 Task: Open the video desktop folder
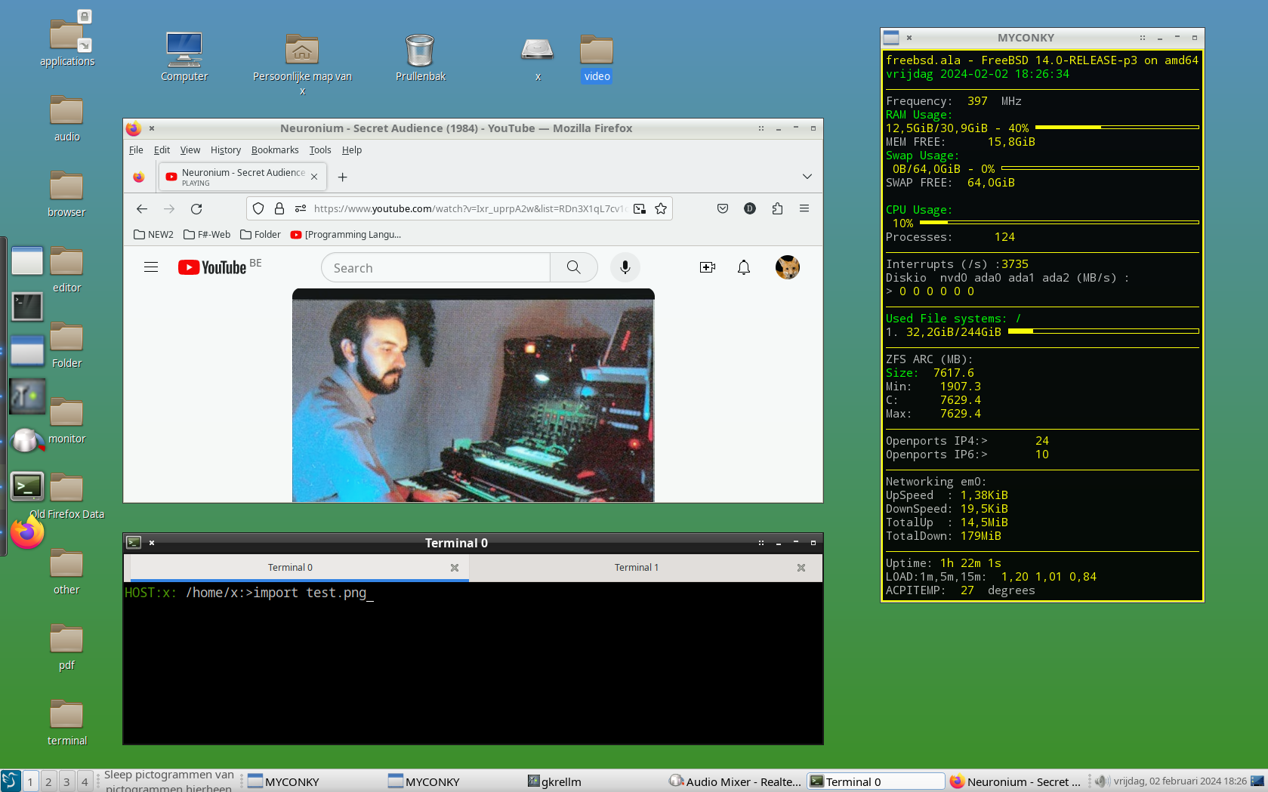[597, 57]
